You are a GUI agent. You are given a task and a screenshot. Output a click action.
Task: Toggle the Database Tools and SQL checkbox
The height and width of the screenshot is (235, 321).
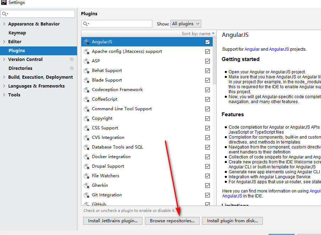[208, 147]
